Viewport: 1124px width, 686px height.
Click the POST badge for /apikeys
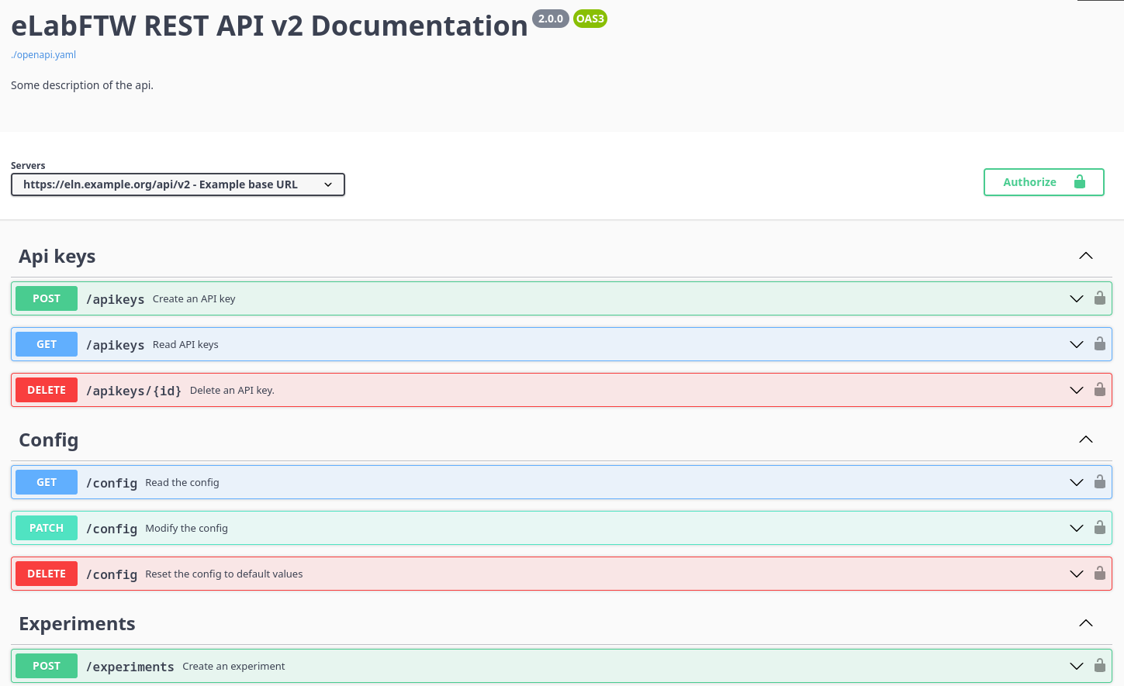click(47, 298)
